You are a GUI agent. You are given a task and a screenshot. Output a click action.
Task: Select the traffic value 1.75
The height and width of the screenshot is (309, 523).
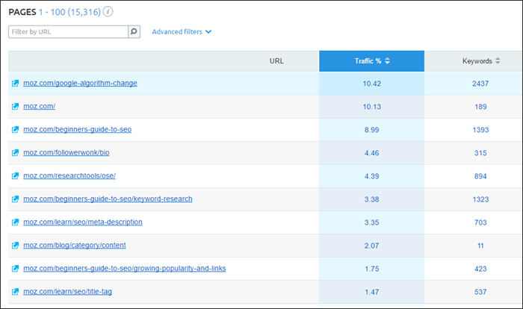[372, 269]
